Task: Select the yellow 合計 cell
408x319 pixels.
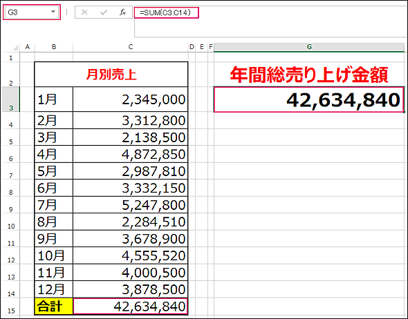Action: (54, 307)
